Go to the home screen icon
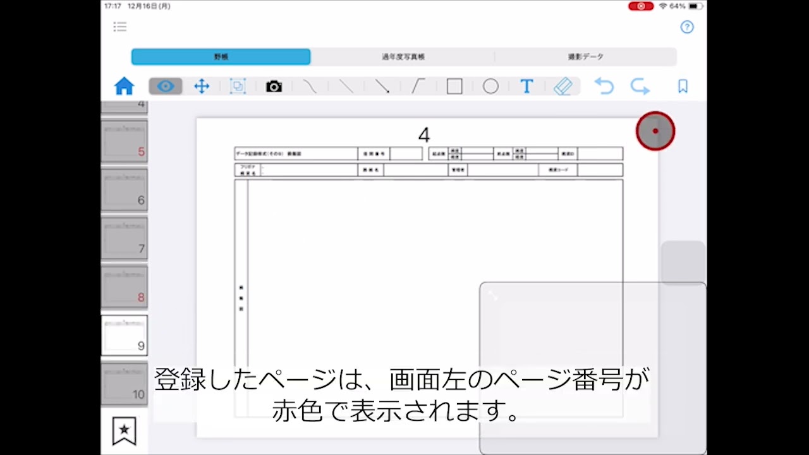Screen dimensions: 809x455 point(124,86)
